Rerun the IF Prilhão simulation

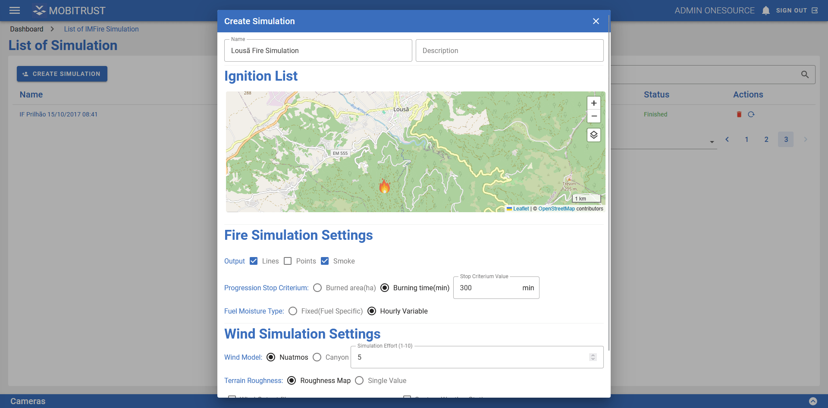click(x=751, y=114)
